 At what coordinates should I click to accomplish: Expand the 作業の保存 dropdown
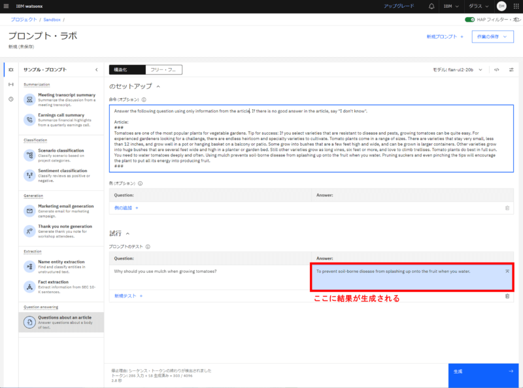click(x=493, y=37)
